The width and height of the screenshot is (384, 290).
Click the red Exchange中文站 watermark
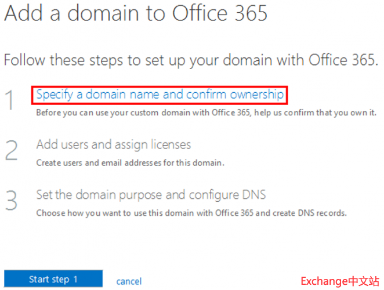tap(339, 281)
